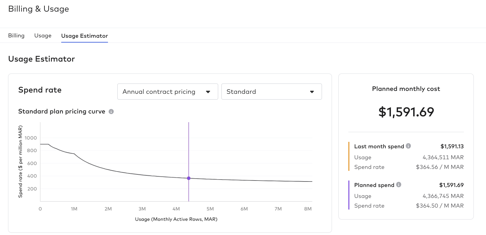Viewport: 486px width, 235px height.
Task: Click the Billing & Usage page heading
Action: pos(39,9)
